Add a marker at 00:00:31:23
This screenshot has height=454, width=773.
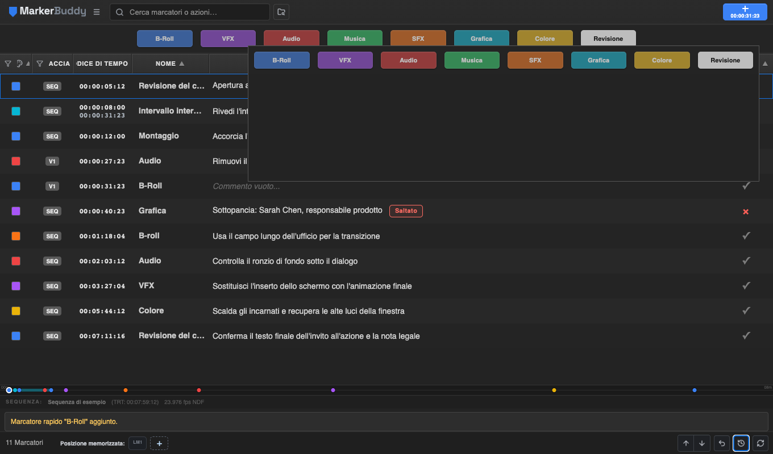tap(745, 12)
